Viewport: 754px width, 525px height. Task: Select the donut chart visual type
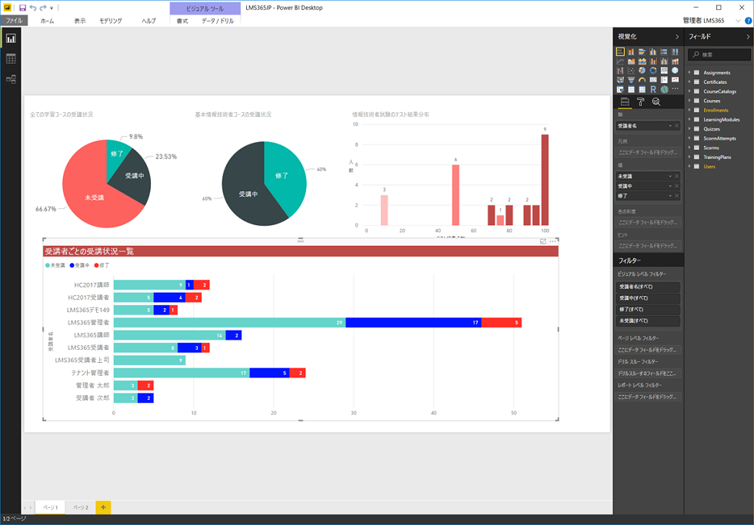652,71
